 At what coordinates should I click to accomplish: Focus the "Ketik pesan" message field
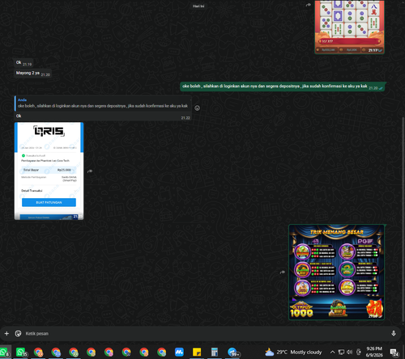tap(205, 334)
